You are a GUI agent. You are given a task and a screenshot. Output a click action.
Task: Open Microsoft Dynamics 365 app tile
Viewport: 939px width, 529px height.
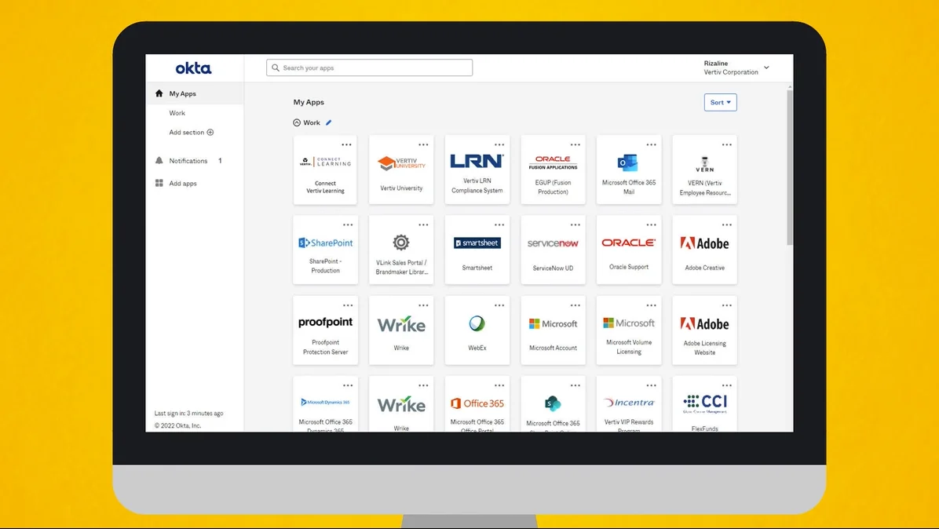click(325, 404)
